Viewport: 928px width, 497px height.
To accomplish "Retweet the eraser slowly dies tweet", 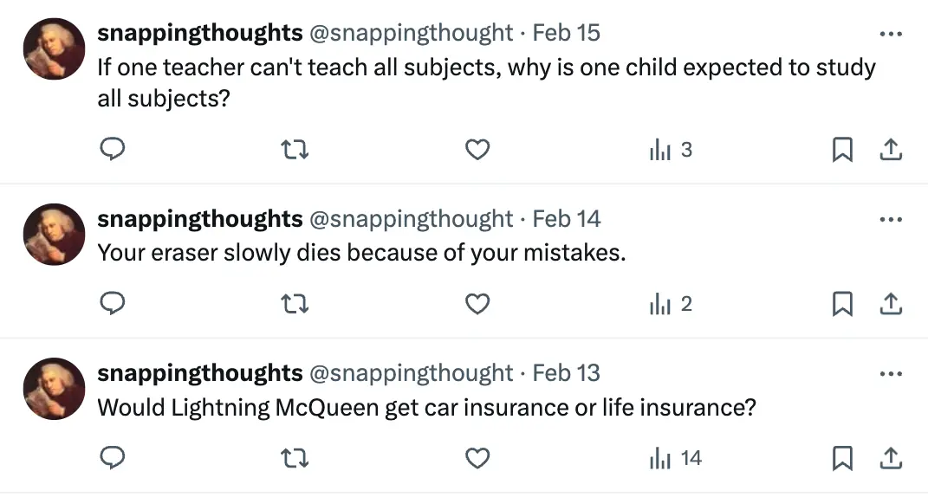I will pos(294,304).
